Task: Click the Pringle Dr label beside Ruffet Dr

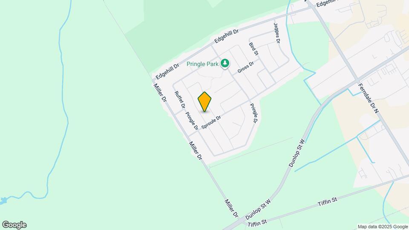Action: (x=192, y=121)
